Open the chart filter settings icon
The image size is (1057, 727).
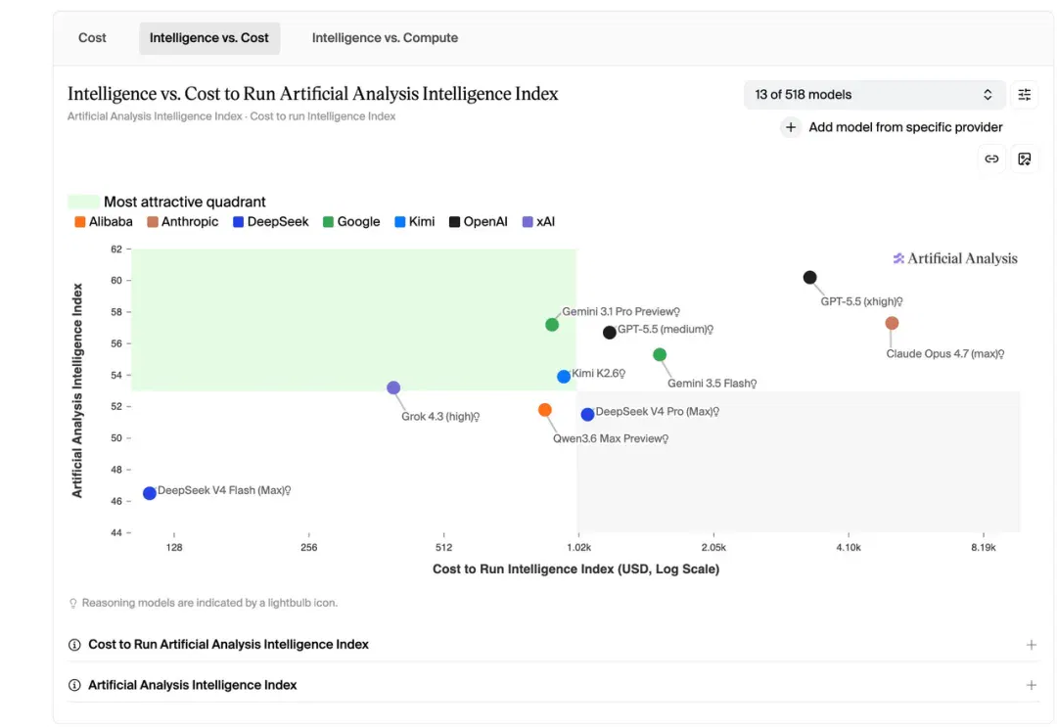click(1024, 94)
